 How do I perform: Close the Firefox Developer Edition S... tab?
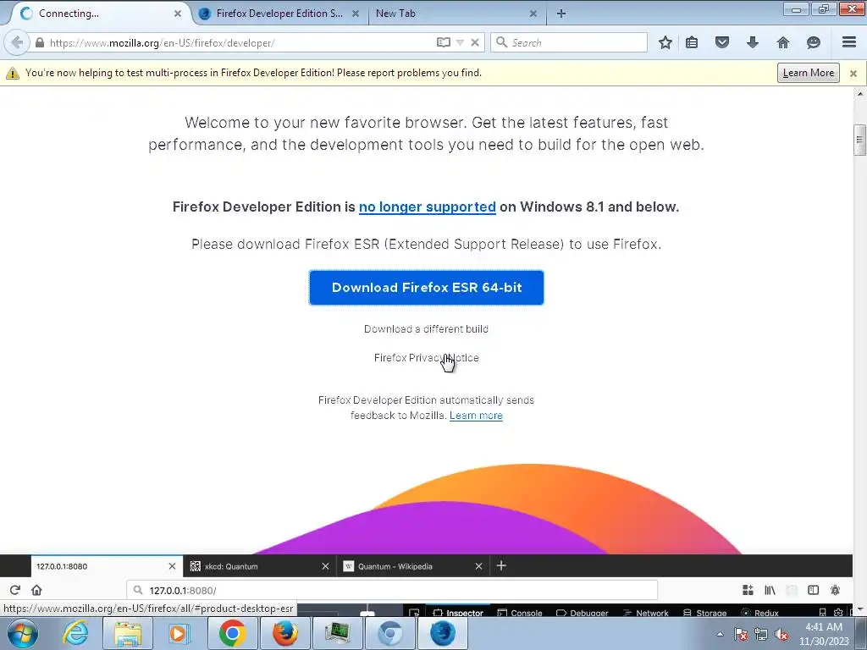click(x=356, y=14)
